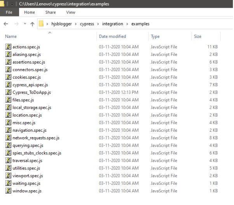Sort files by Date modified column
234x205 pixels.
pyautogui.click(x=112, y=36)
